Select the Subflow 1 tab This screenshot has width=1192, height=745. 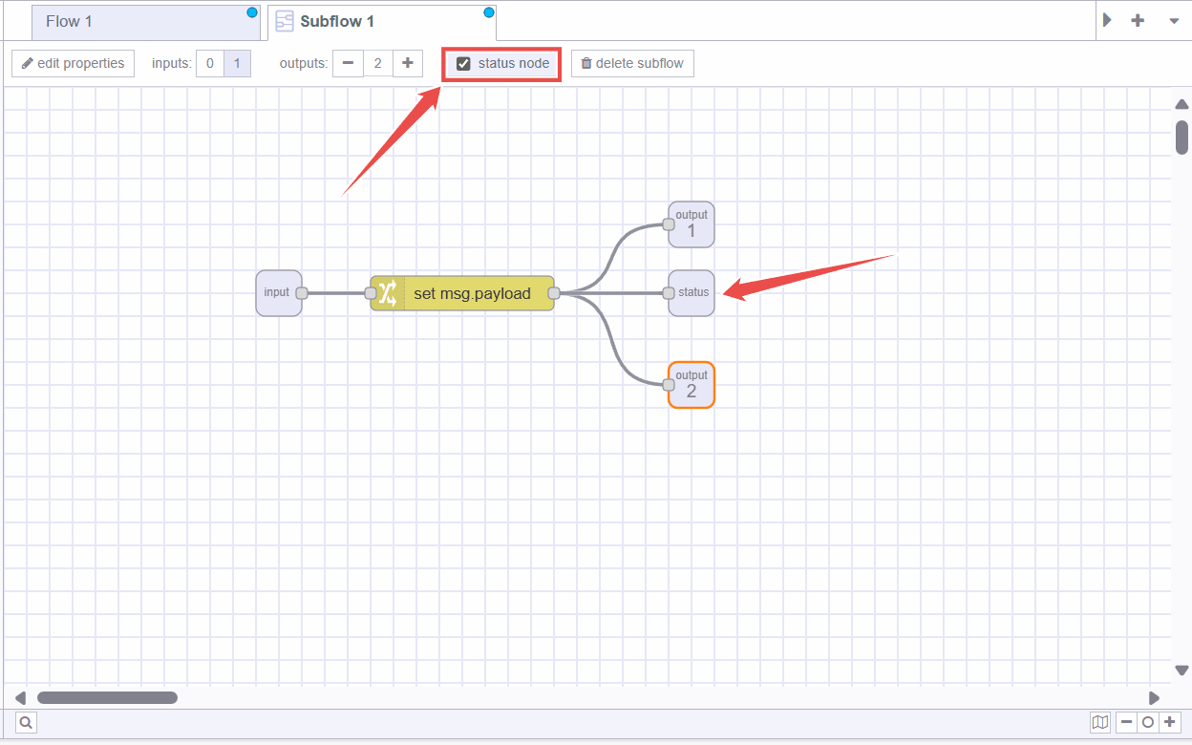point(381,20)
